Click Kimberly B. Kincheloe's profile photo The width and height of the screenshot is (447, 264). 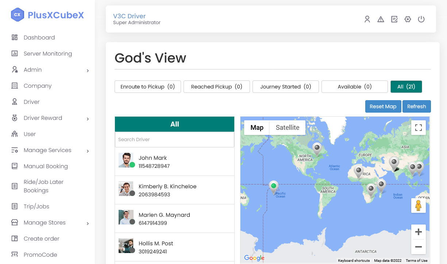tap(126, 189)
